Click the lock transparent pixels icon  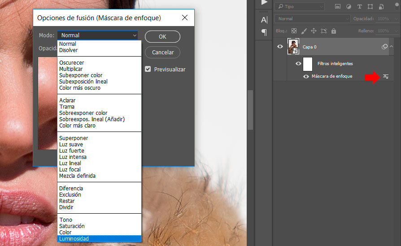click(294, 31)
